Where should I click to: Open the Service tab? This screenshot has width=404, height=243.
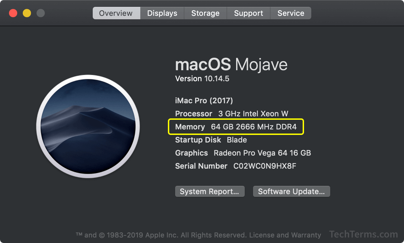pos(291,13)
